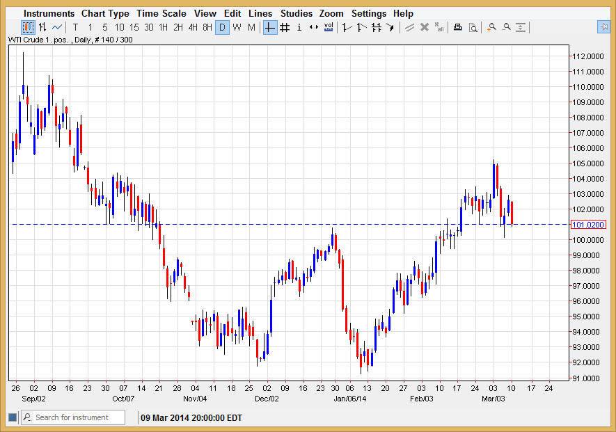Click the zoom out magnifier icon
The width and height of the screenshot is (616, 432).
click(506, 27)
